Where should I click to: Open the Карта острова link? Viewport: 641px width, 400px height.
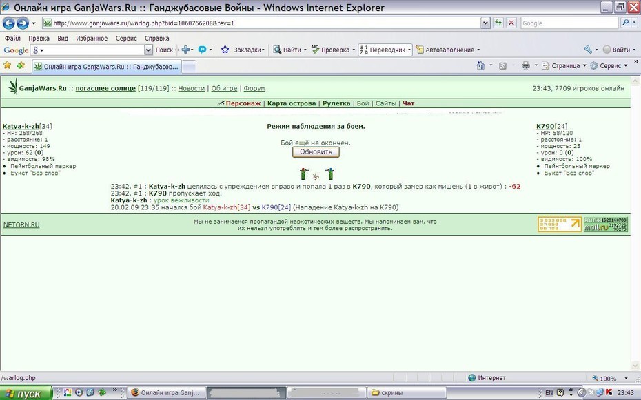pos(292,103)
